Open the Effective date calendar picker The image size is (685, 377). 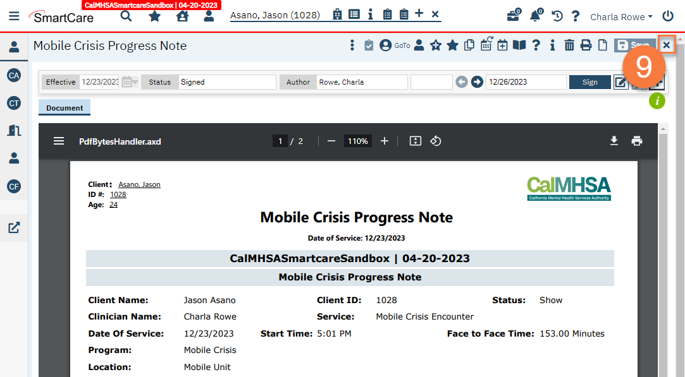[129, 81]
